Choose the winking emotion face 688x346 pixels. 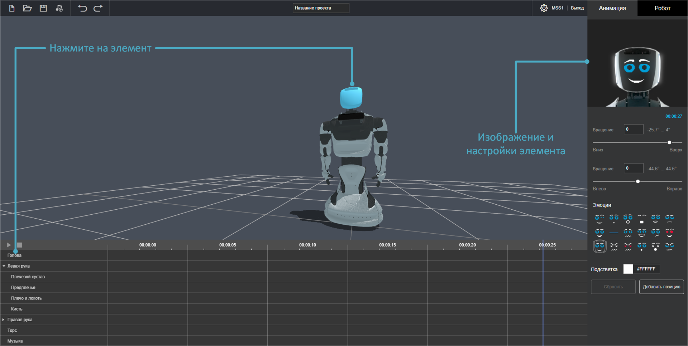pyautogui.click(x=599, y=218)
